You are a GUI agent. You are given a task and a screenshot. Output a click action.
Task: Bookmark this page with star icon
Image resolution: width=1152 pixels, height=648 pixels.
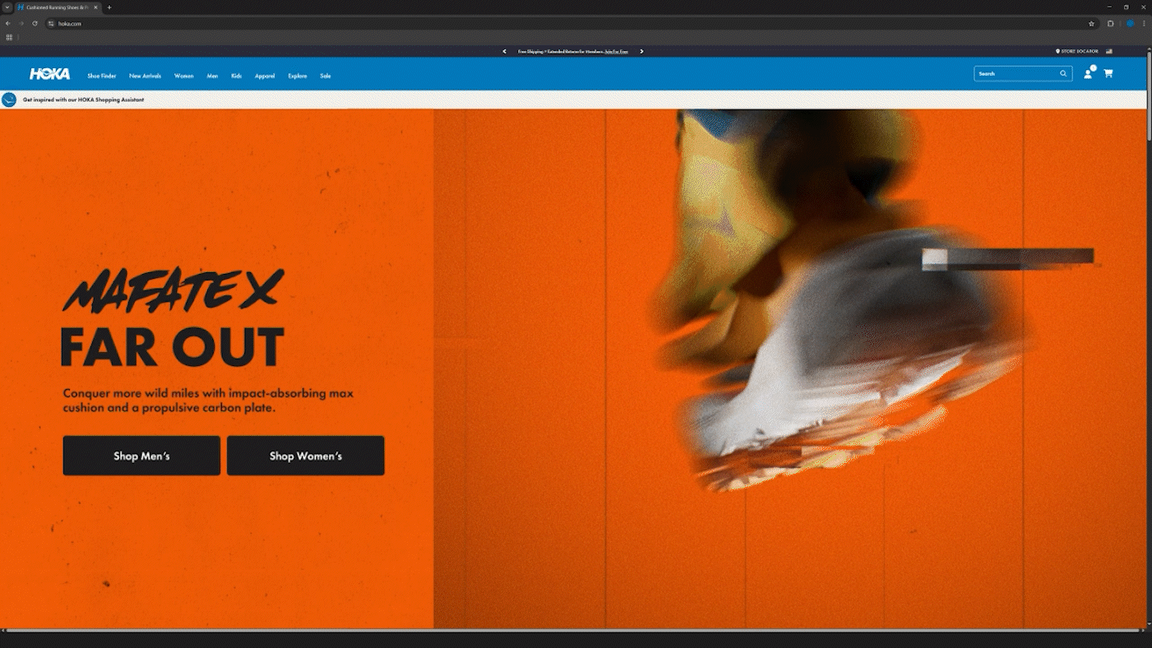tap(1092, 24)
